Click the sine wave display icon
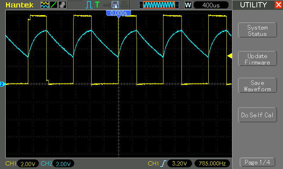Image resolution: width=283 pixels, height=169 pixels. pyautogui.click(x=45, y=5)
